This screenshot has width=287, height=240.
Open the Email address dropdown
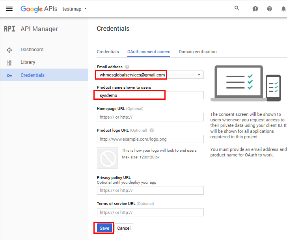199,74
